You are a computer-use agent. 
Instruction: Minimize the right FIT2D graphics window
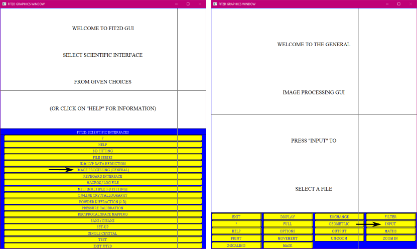coord(387,4)
